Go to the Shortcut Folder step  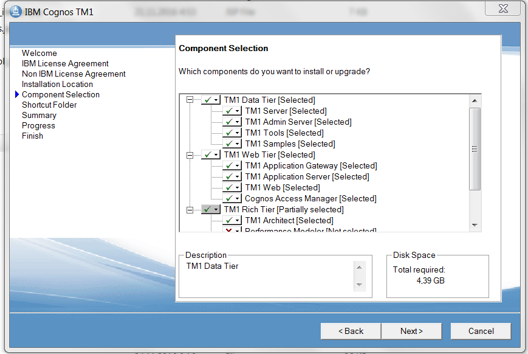[49, 105]
